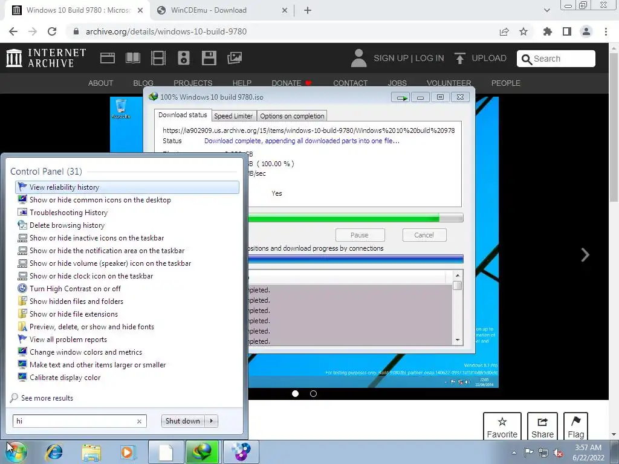Click the address bar URL
Image resolution: width=619 pixels, height=464 pixels.
click(x=166, y=31)
